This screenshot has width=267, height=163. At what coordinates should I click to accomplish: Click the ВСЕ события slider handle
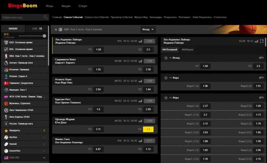44,36
